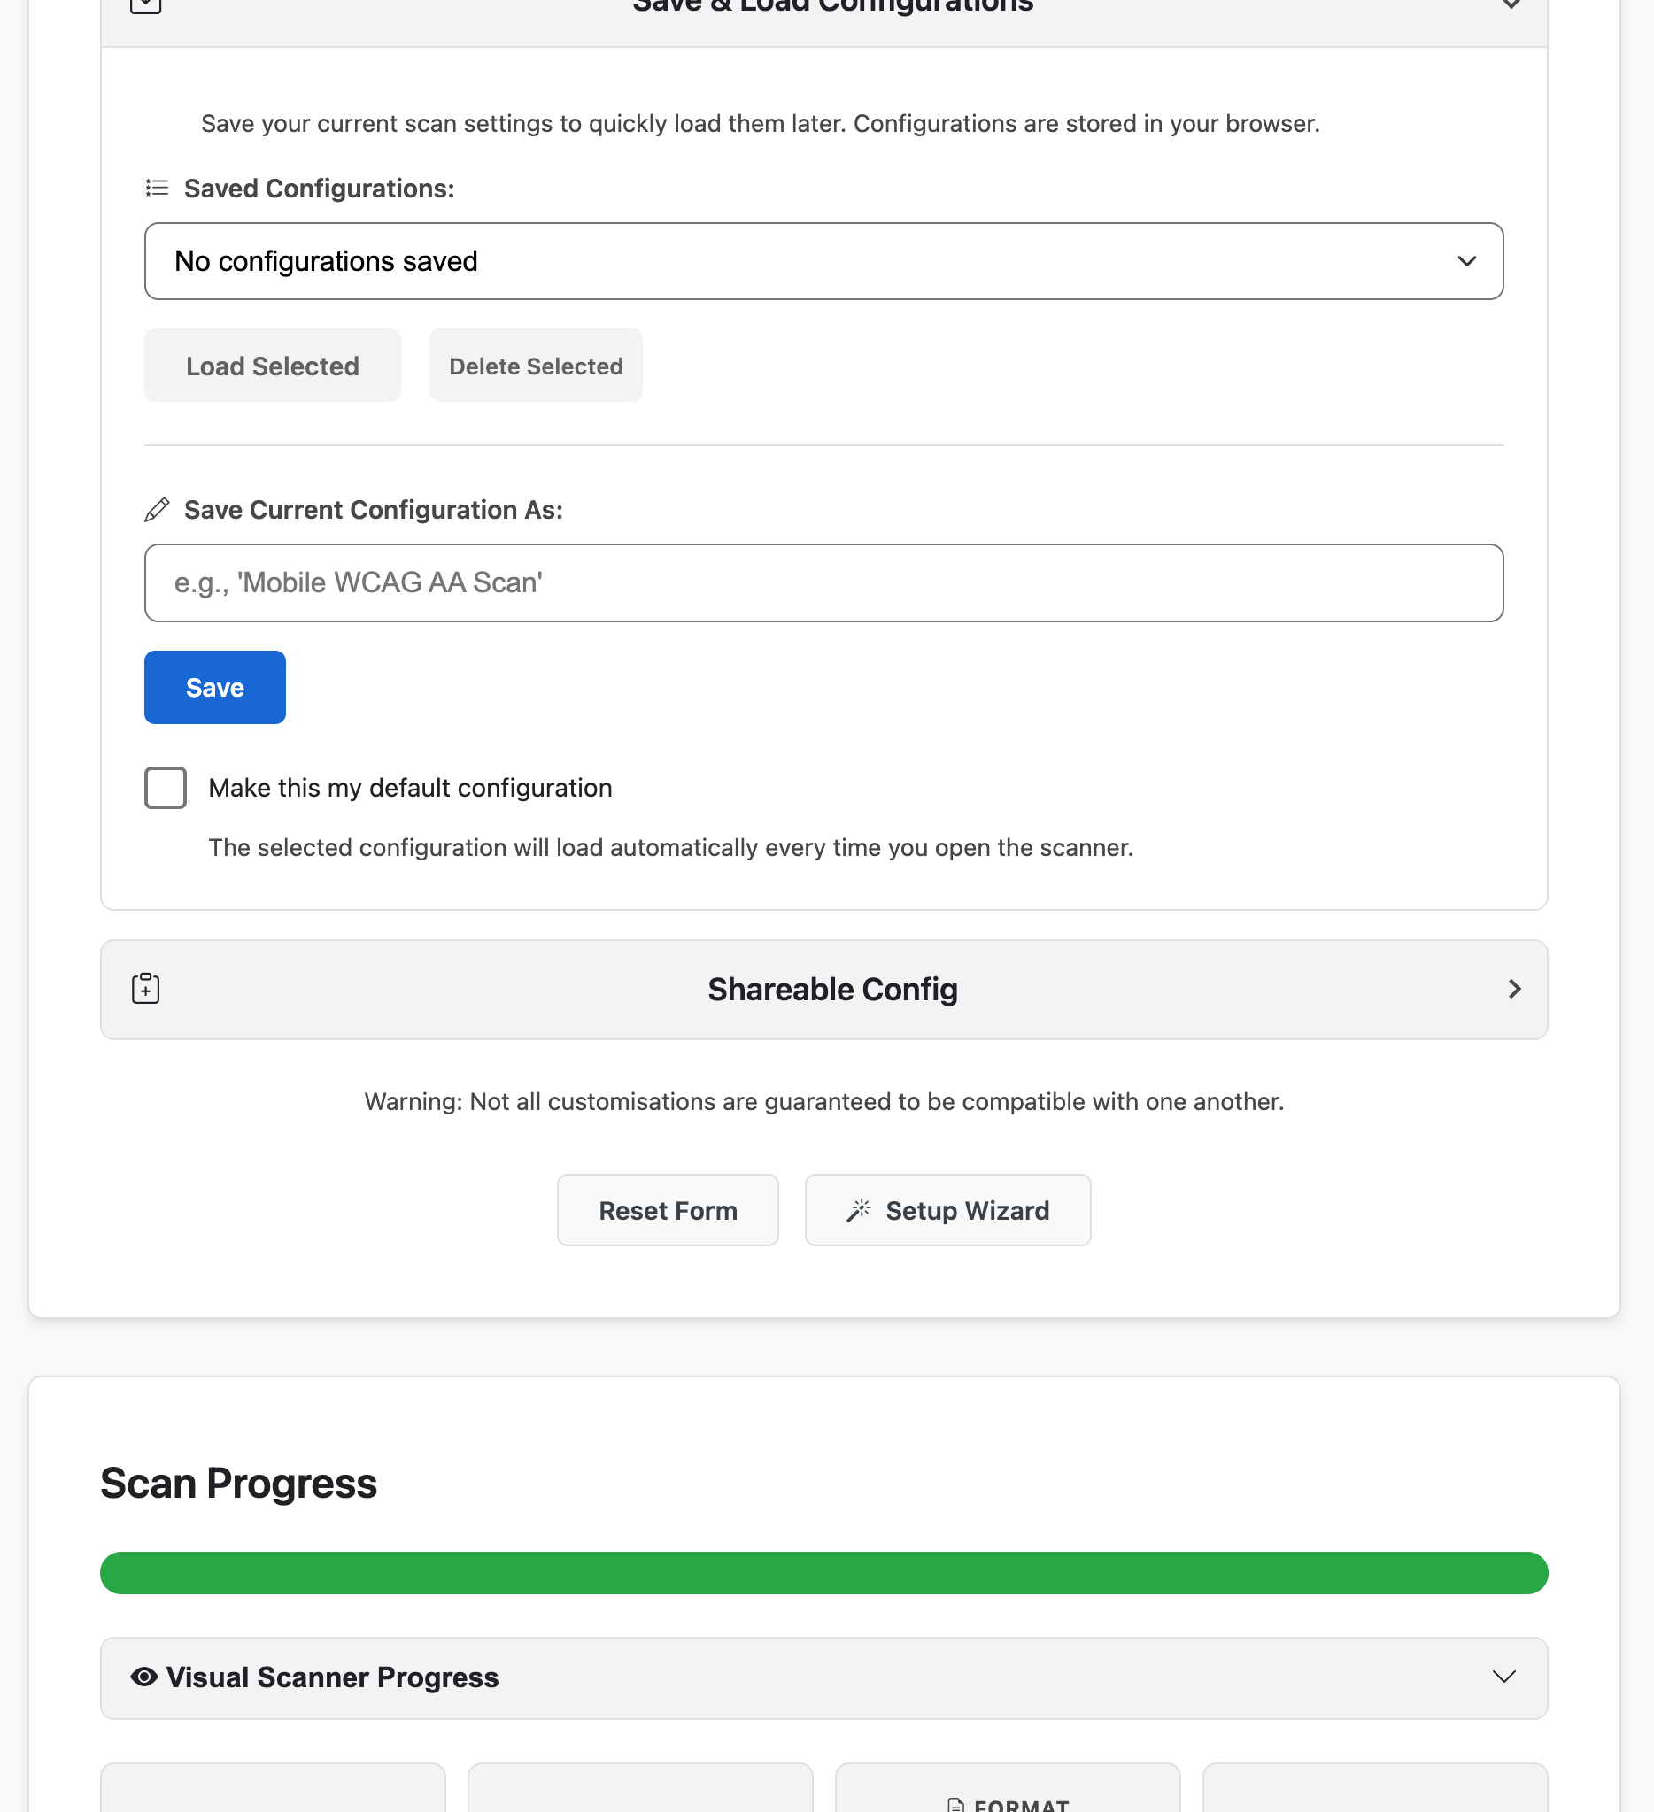The height and width of the screenshot is (1812, 1654).
Task: Click the blue Save button
Action: click(x=215, y=688)
